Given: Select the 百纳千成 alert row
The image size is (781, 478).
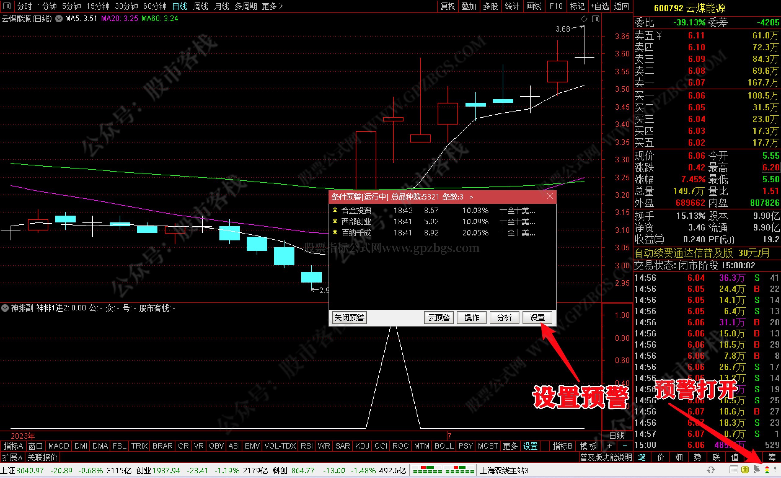Looking at the screenshot, I should (x=442, y=233).
